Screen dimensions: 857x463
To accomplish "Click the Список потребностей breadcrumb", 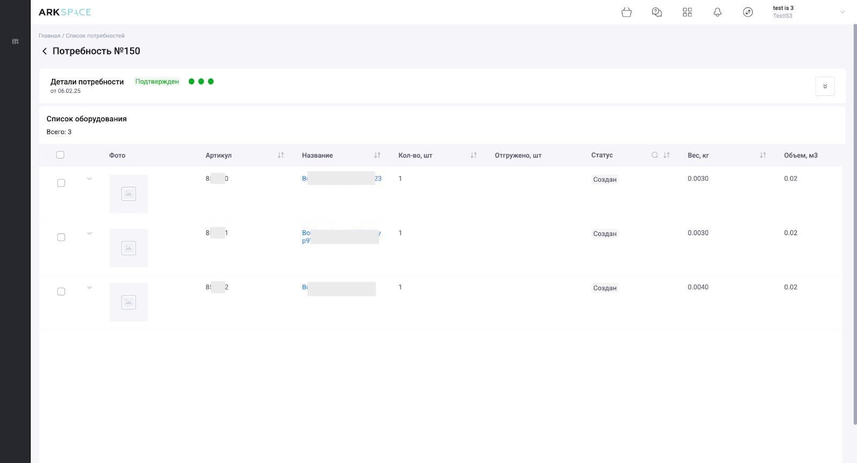I will [95, 36].
